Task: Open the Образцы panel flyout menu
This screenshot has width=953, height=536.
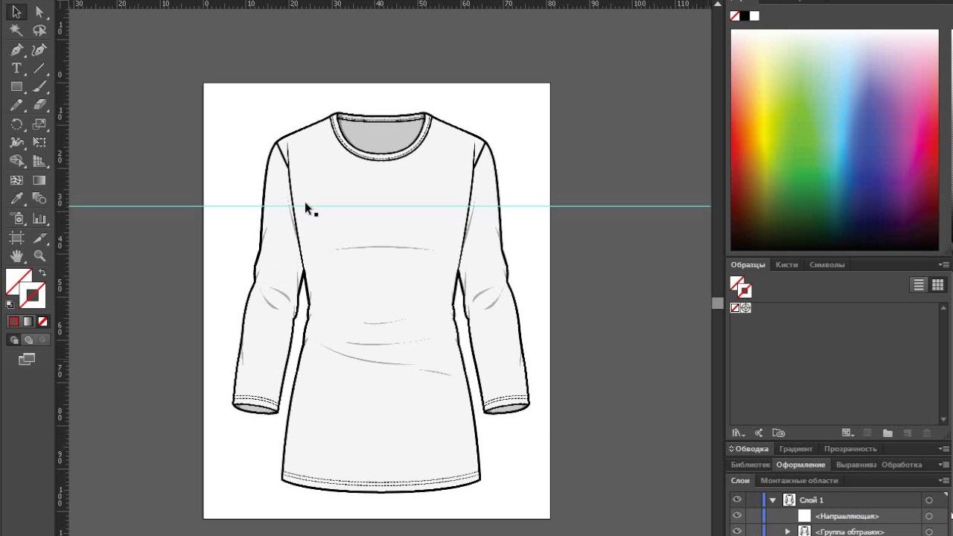Action: pyautogui.click(x=944, y=265)
